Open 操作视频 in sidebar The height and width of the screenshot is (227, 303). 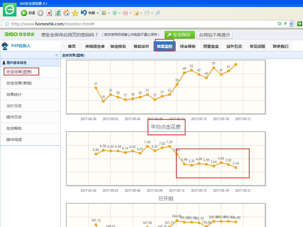[x=30, y=139]
